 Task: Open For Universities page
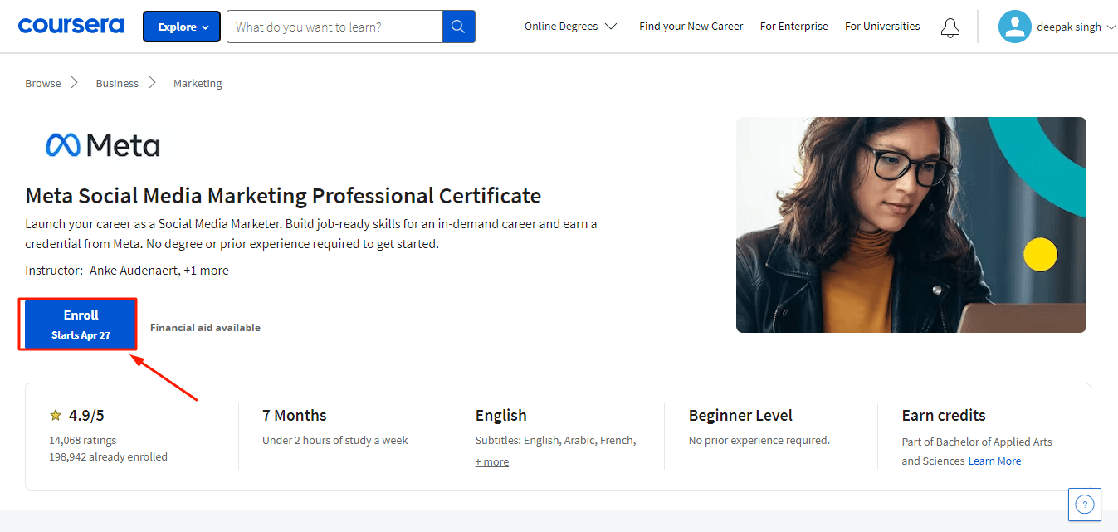click(x=881, y=27)
